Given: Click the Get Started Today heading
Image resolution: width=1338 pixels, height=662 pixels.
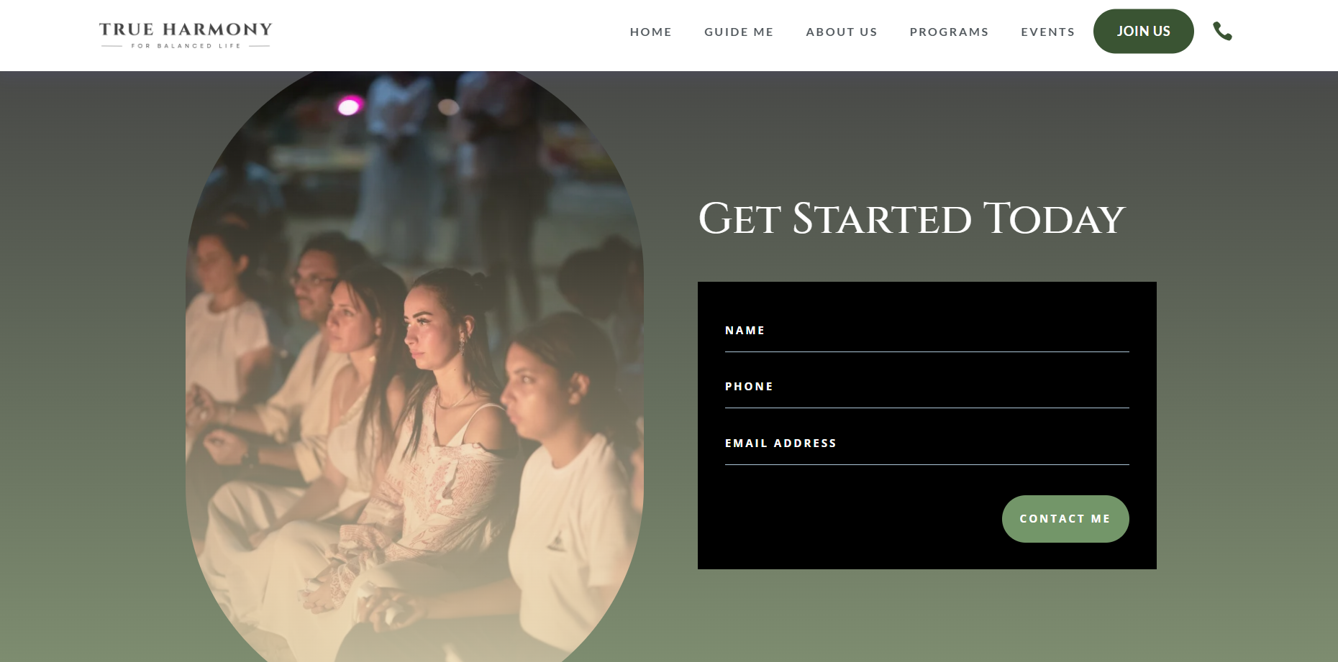Looking at the screenshot, I should (x=911, y=219).
